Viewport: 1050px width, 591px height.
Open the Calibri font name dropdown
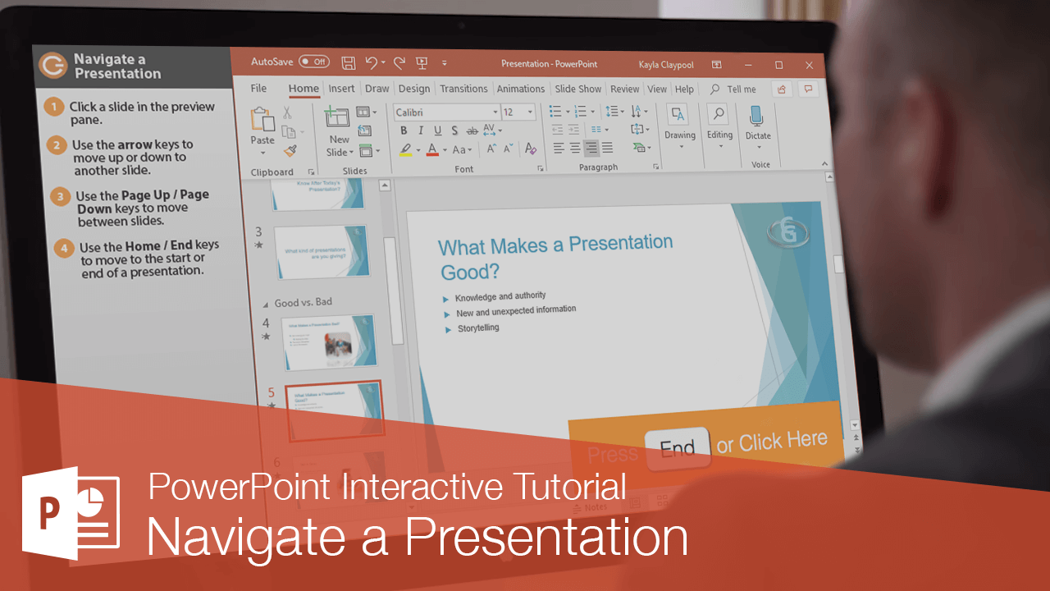click(x=495, y=112)
